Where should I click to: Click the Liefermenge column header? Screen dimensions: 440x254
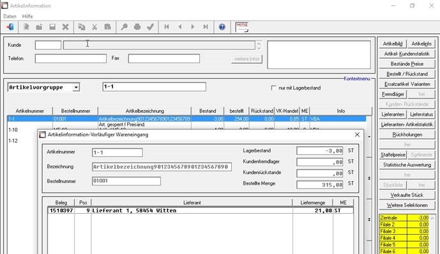313,203
